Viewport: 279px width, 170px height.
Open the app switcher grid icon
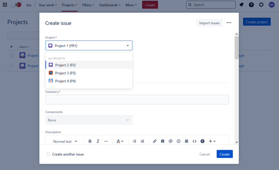(x=5, y=5)
